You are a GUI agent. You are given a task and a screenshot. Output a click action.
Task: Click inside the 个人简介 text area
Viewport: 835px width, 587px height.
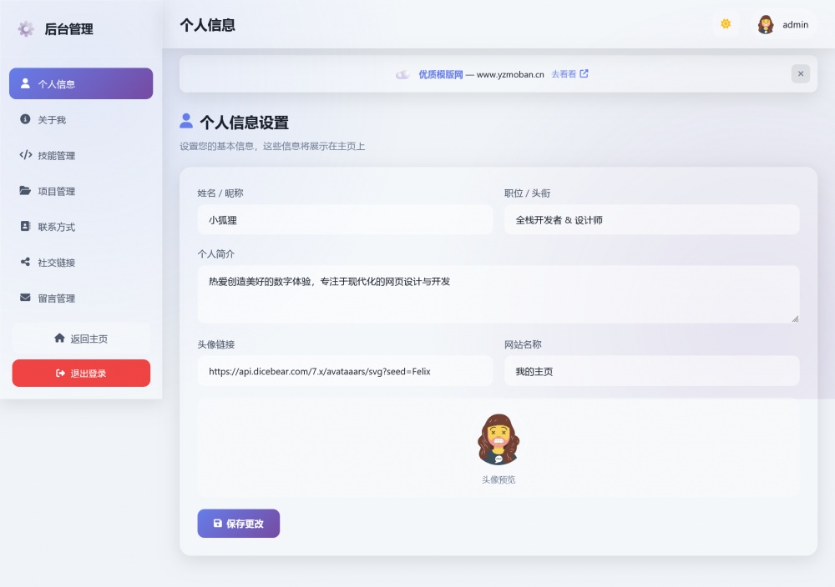498,293
